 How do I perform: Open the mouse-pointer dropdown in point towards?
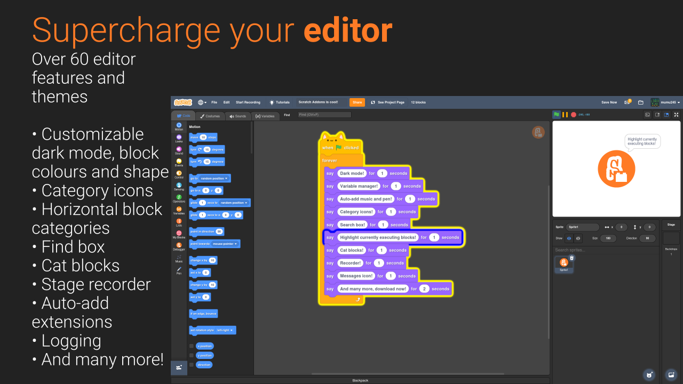tap(225, 244)
